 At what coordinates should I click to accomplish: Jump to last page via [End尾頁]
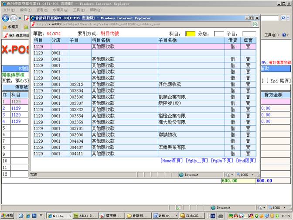[247, 161]
